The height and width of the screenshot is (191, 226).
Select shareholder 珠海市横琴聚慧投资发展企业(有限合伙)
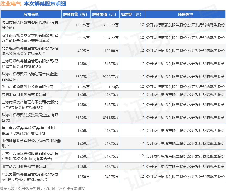(30, 118)
